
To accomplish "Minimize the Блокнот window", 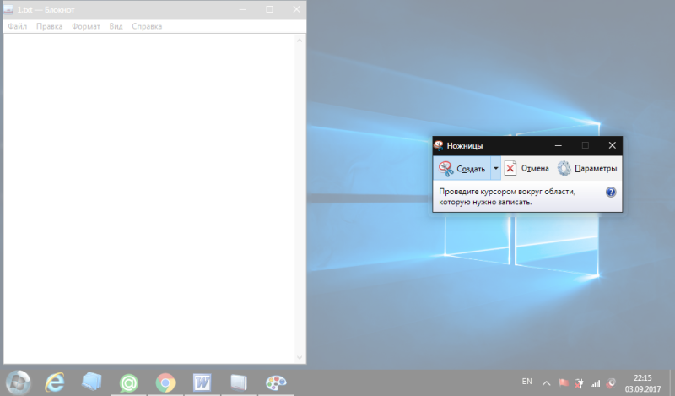I will [x=243, y=9].
